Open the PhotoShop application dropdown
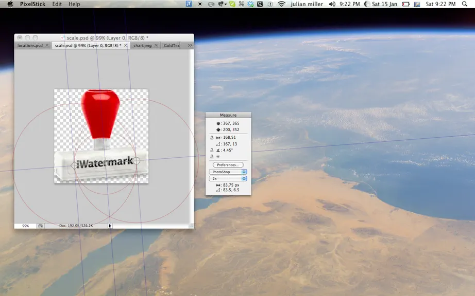Viewport: 475px width, 296px height. [228, 172]
